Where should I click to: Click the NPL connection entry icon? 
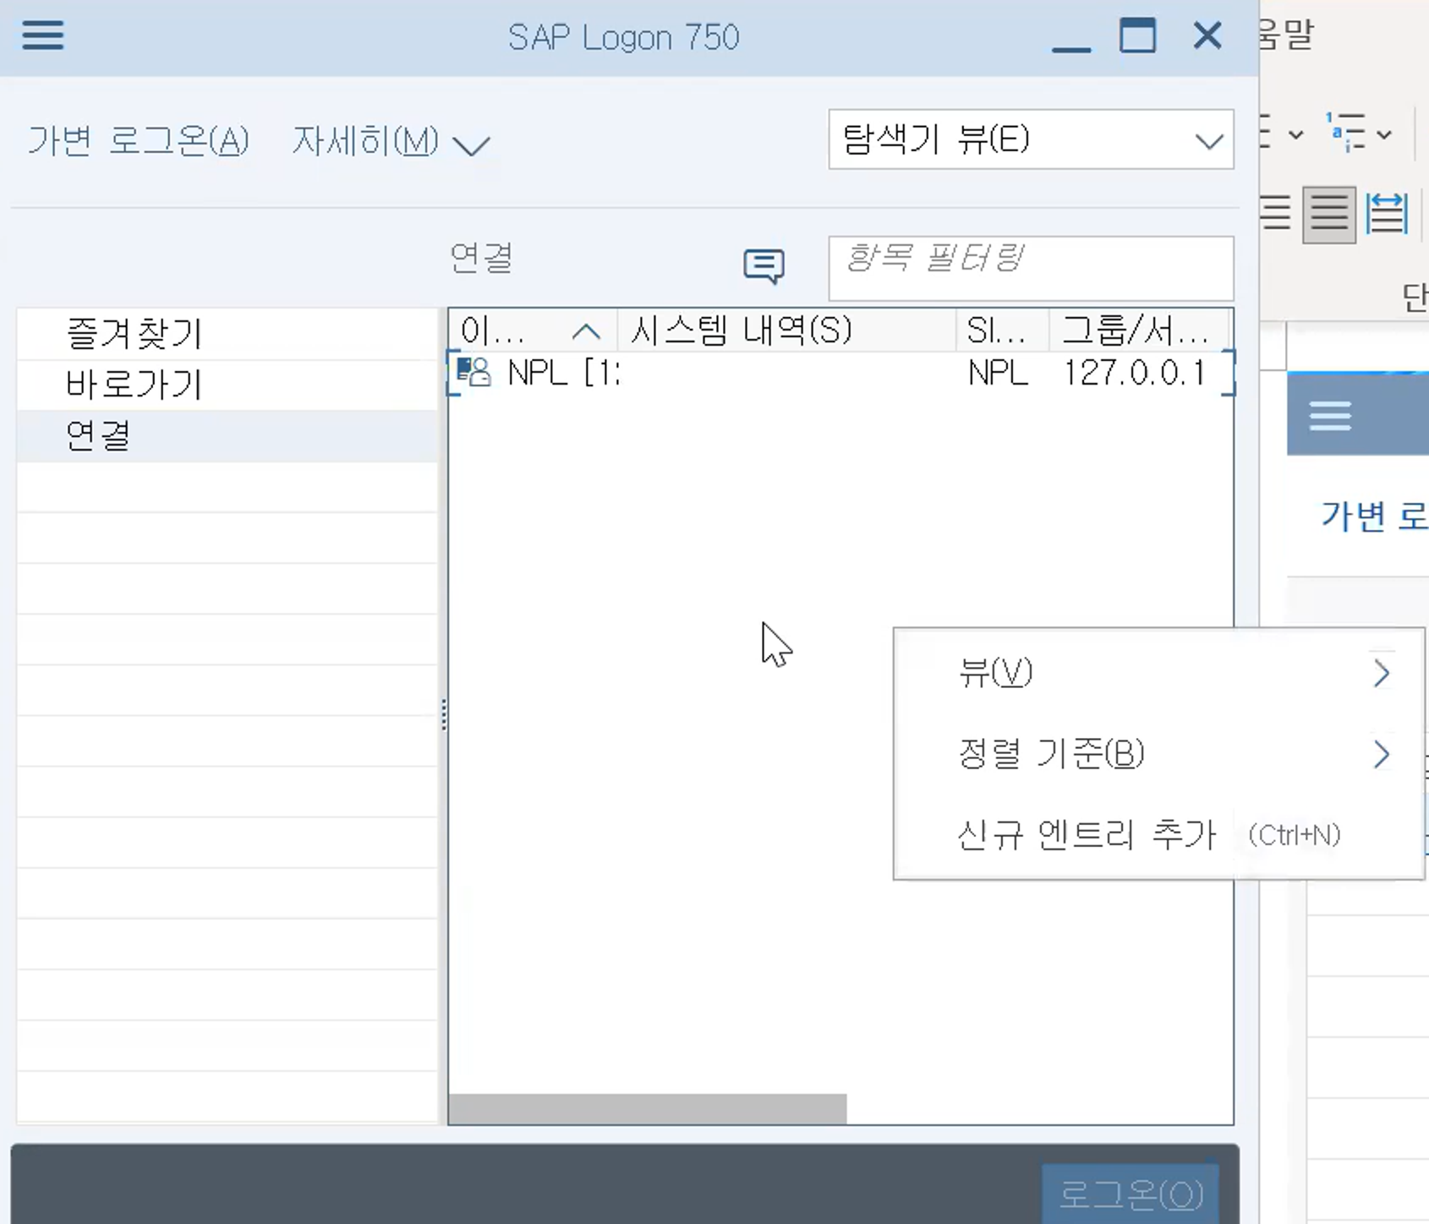point(474,371)
